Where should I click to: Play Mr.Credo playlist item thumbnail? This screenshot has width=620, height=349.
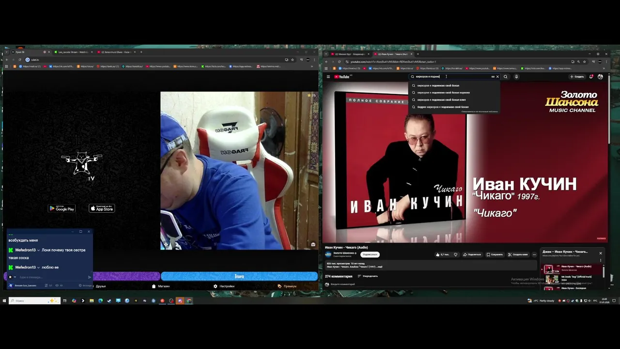[x=552, y=279]
